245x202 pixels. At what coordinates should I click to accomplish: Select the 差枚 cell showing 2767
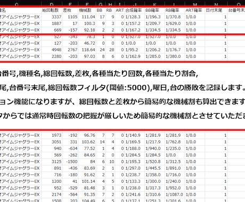pos(70,50)
